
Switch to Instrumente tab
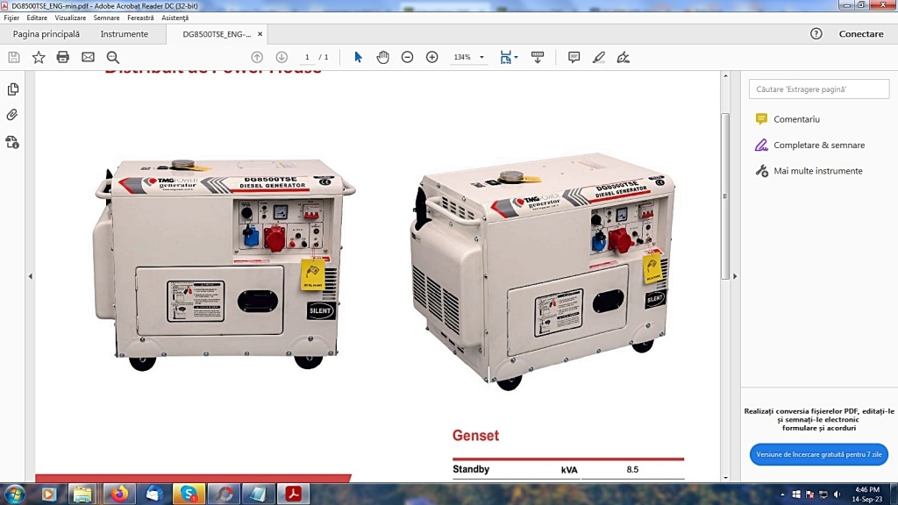click(125, 34)
